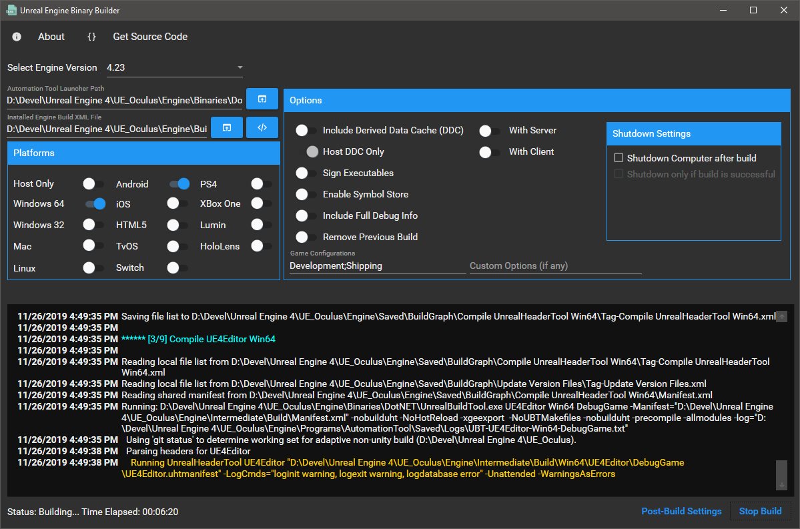Click Automation Tool Launcher Path field
This screenshot has width=800, height=529.
coord(125,101)
